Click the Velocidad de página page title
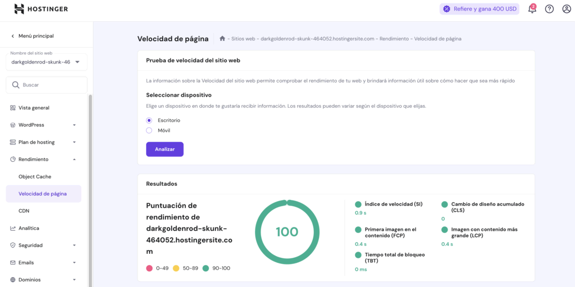This screenshot has width=575, height=287. [x=173, y=39]
